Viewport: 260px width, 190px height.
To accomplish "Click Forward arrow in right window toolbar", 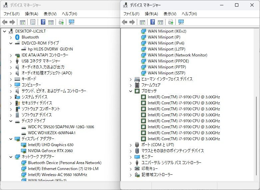I will click(132, 22).
